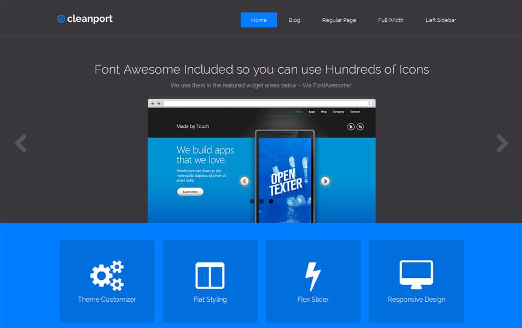Click the circular cleanport logo icon
Screen dimensions: 522x328
click(61, 18)
